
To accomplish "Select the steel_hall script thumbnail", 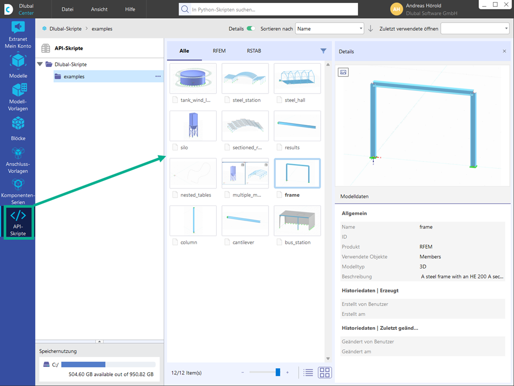I will pos(297,78).
